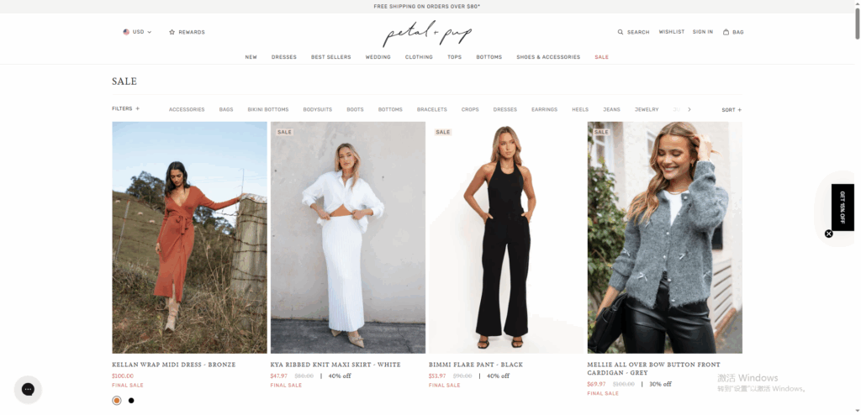Image resolution: width=861 pixels, height=415 pixels.
Task: Open the Sort options
Action: pyautogui.click(x=732, y=110)
